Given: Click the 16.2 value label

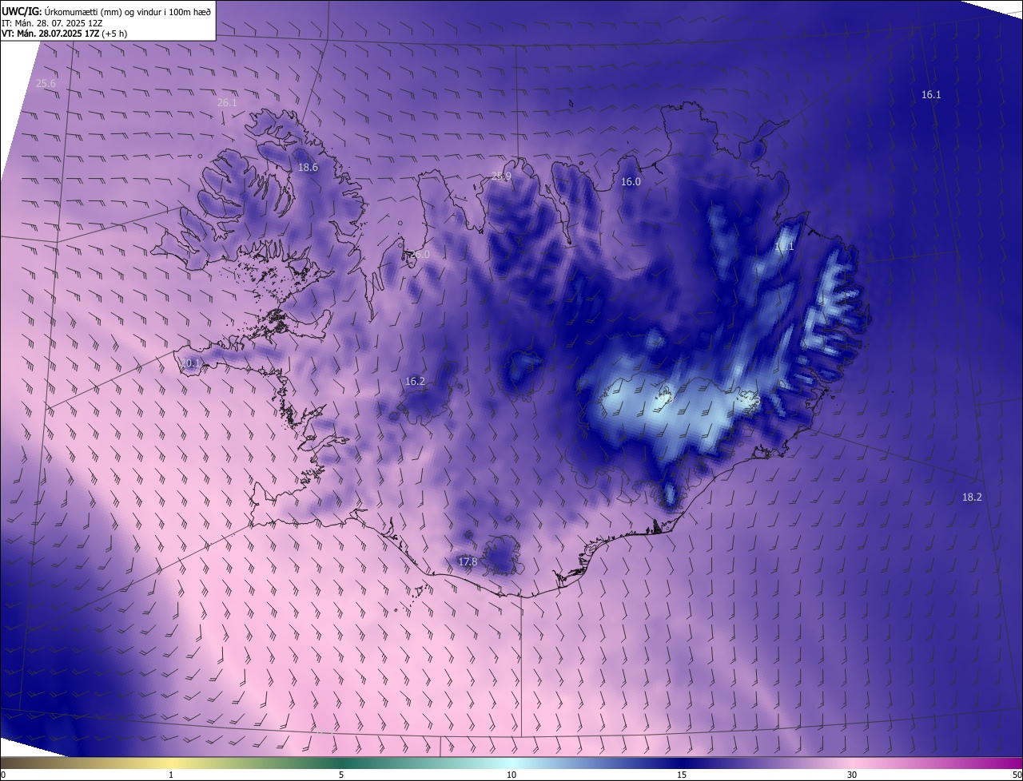Looking at the screenshot, I should 415,382.
